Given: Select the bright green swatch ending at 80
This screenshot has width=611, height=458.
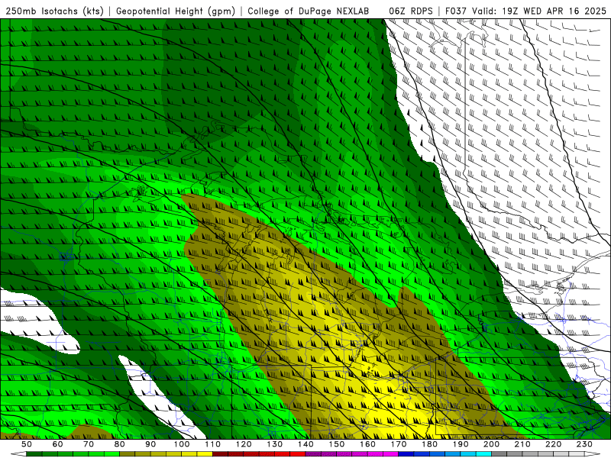Looking at the screenshot, I should tap(112, 454).
